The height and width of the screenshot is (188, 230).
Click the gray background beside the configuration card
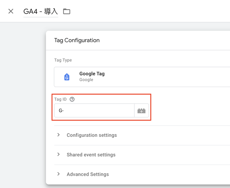[23, 105]
